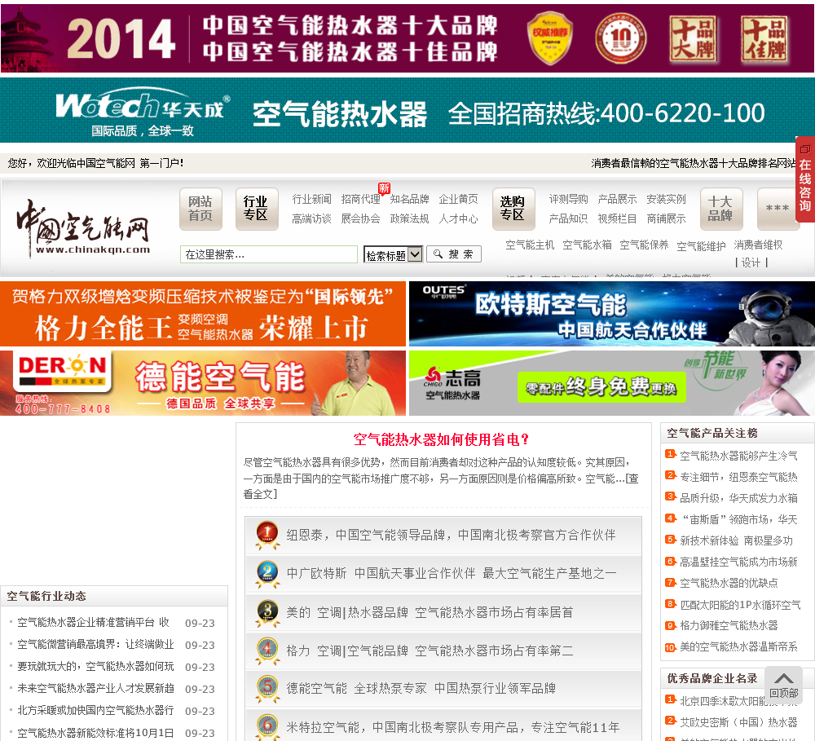
Task: Go to 行业新闻 section
Action: (x=312, y=199)
